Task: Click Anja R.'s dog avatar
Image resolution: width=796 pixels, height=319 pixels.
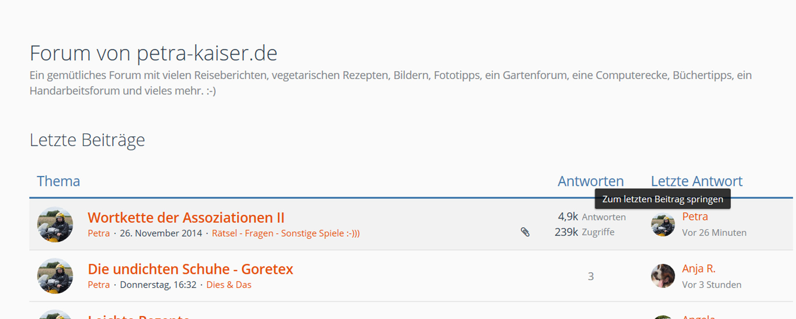Action: [x=662, y=276]
